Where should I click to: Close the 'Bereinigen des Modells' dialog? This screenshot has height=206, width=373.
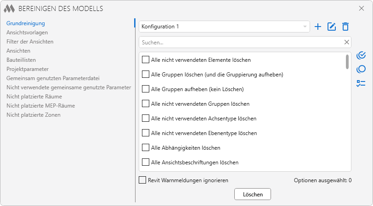click(x=361, y=8)
